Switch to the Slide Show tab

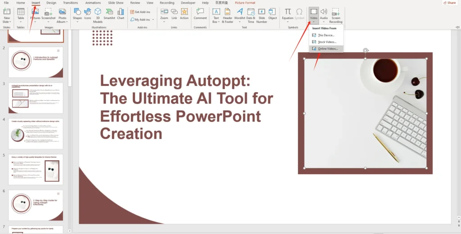116,3
